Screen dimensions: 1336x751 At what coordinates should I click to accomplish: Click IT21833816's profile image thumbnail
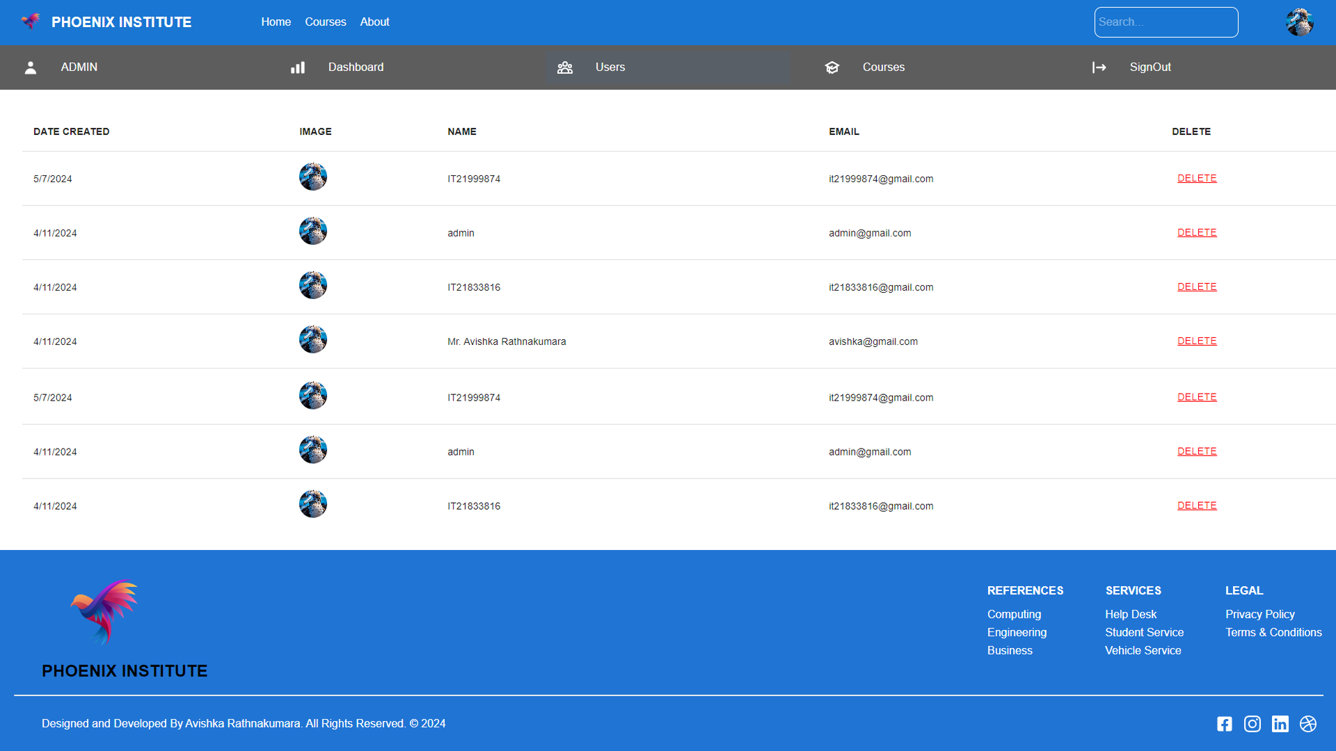tap(312, 284)
